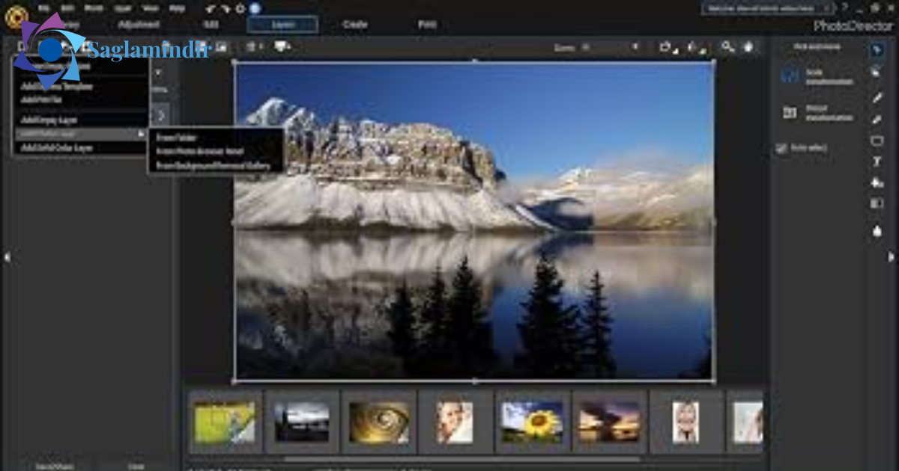
Task: Select the eraser tool in right toolbar
Action: [877, 120]
